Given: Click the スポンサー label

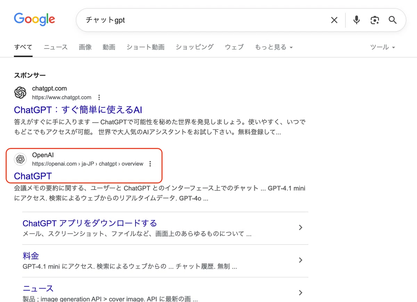Looking at the screenshot, I should pos(30,75).
